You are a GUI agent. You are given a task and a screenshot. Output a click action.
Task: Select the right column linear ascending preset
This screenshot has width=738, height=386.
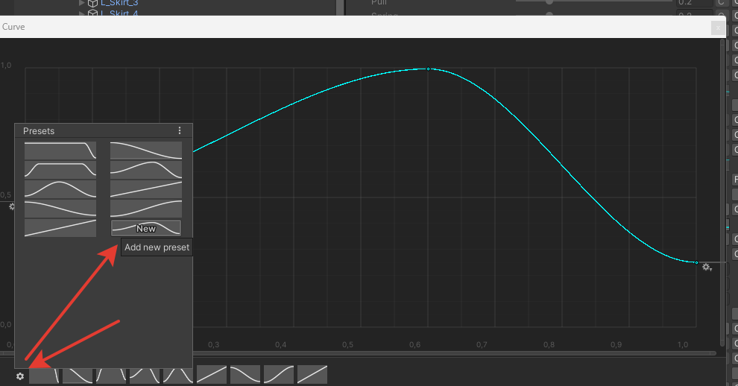pos(146,189)
